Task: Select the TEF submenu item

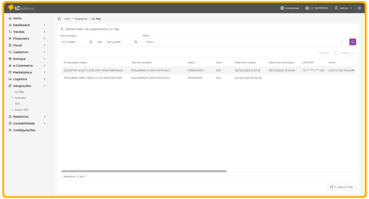Action: pyautogui.click(x=17, y=104)
